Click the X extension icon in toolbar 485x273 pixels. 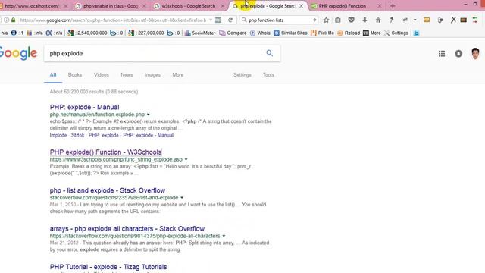(x=453, y=20)
